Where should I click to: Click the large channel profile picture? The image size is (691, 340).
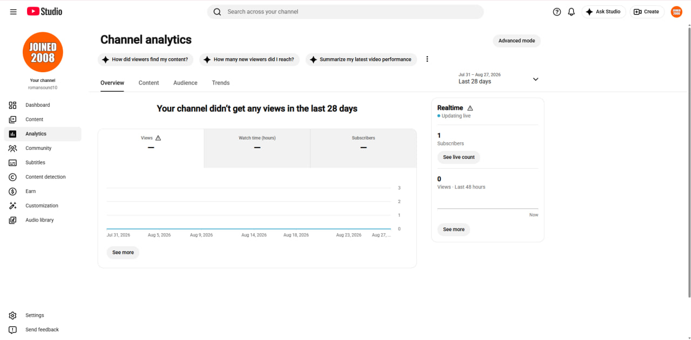tap(43, 52)
